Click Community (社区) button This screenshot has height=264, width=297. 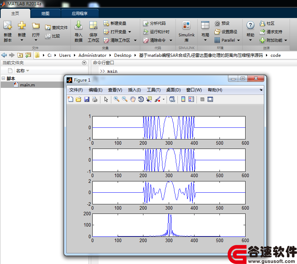[267, 23]
